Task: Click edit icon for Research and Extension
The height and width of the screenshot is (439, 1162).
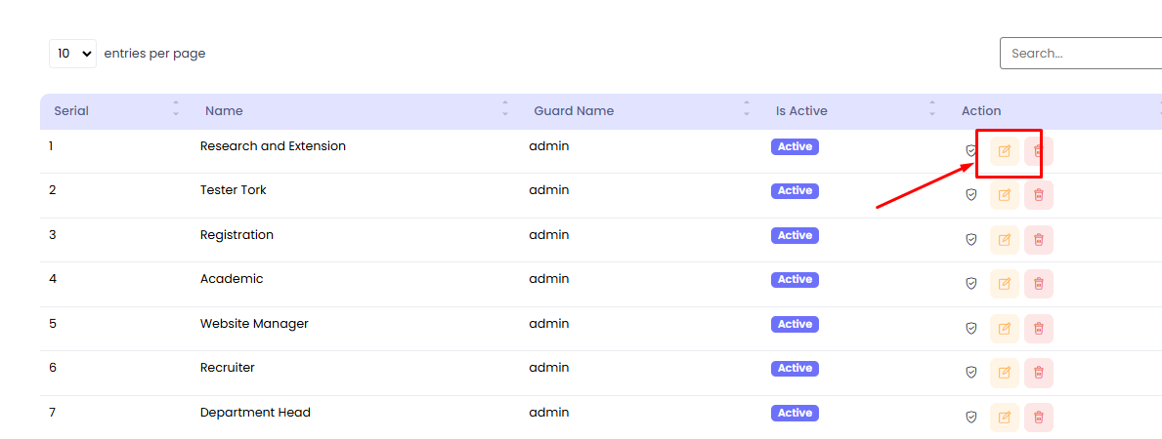Action: point(1004,151)
